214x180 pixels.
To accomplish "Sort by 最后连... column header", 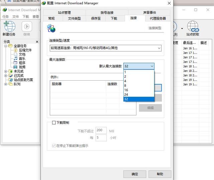I will [x=190, y=43].
